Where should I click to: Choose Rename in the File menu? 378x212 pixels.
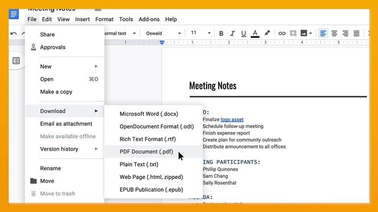pos(64,168)
